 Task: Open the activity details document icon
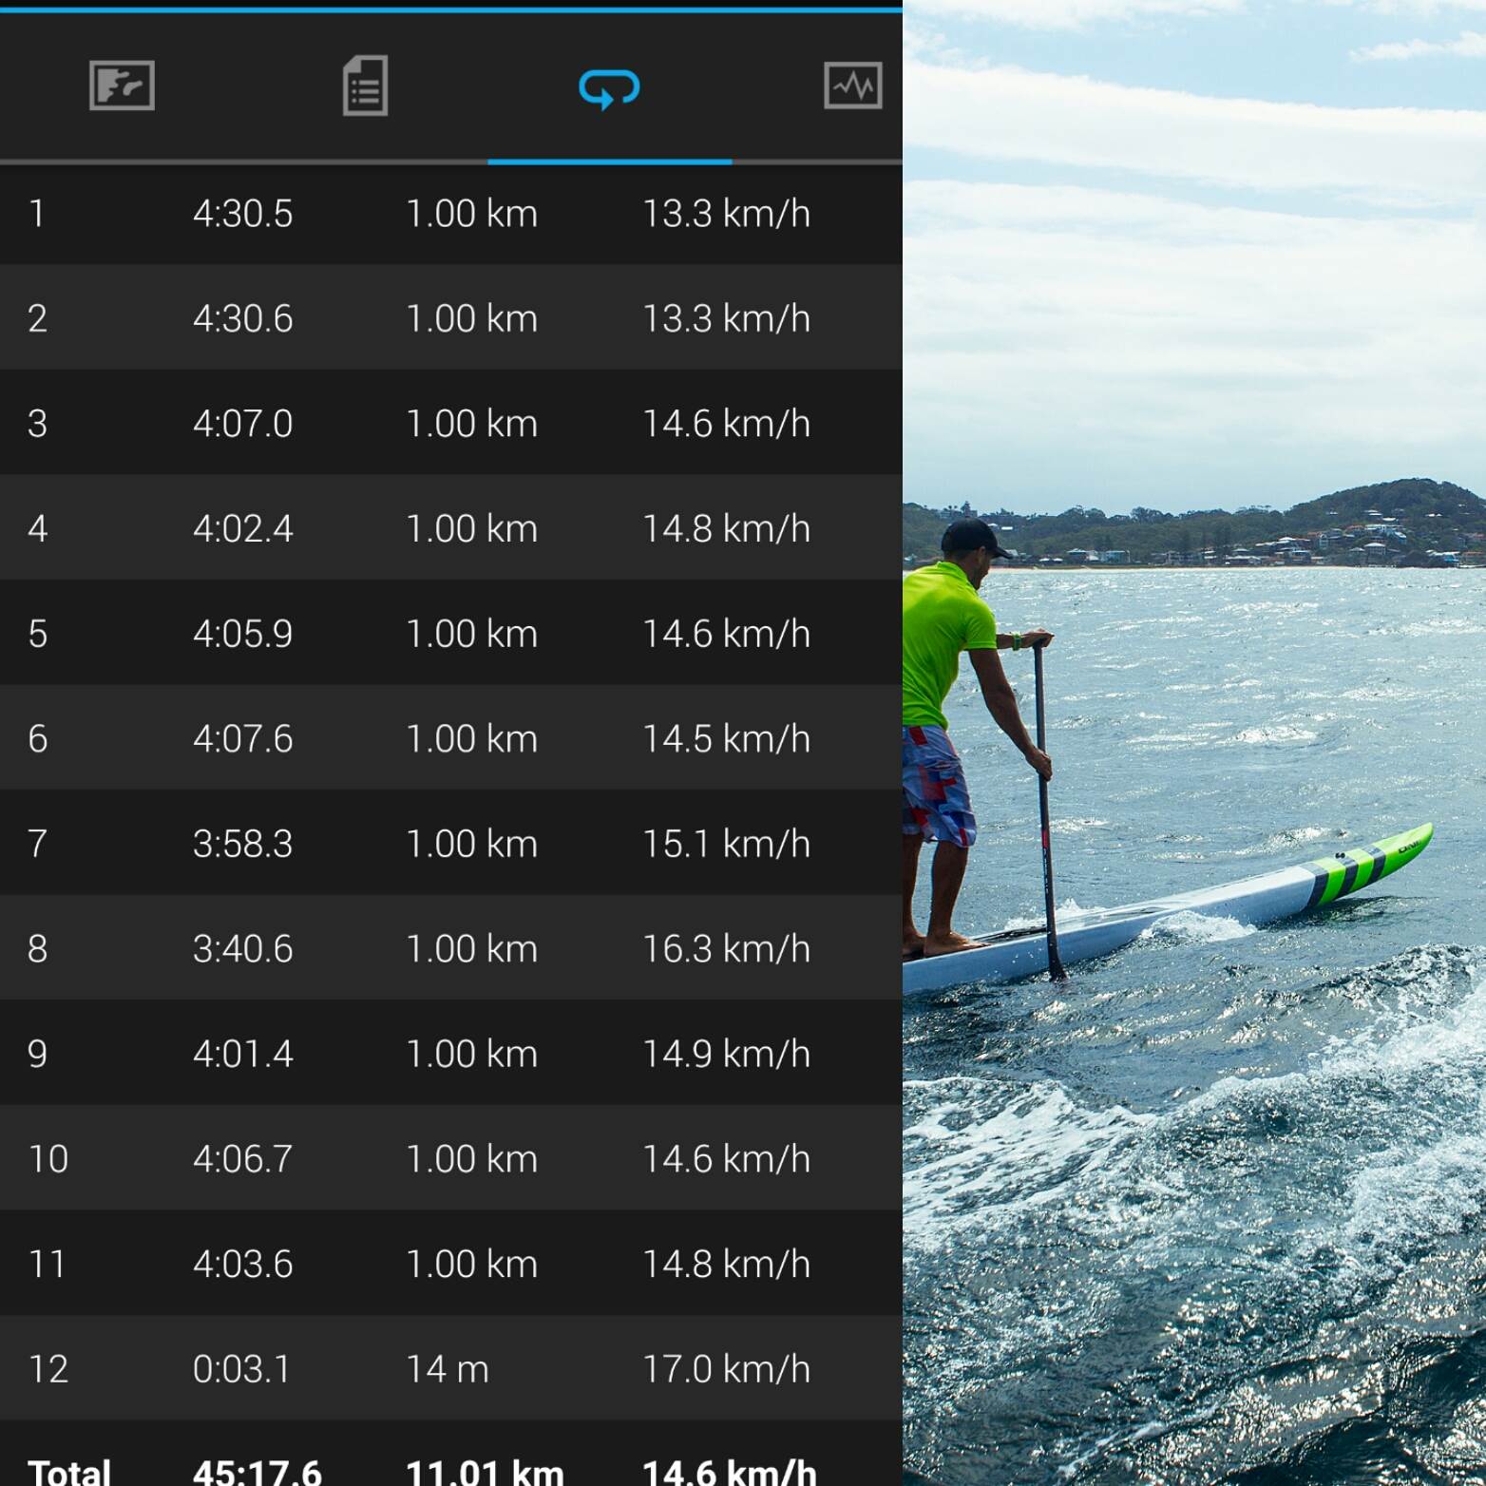coord(365,86)
